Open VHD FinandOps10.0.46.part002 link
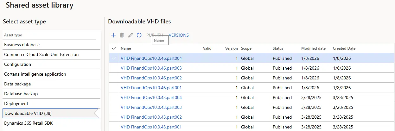395x131 pixels. point(151,78)
